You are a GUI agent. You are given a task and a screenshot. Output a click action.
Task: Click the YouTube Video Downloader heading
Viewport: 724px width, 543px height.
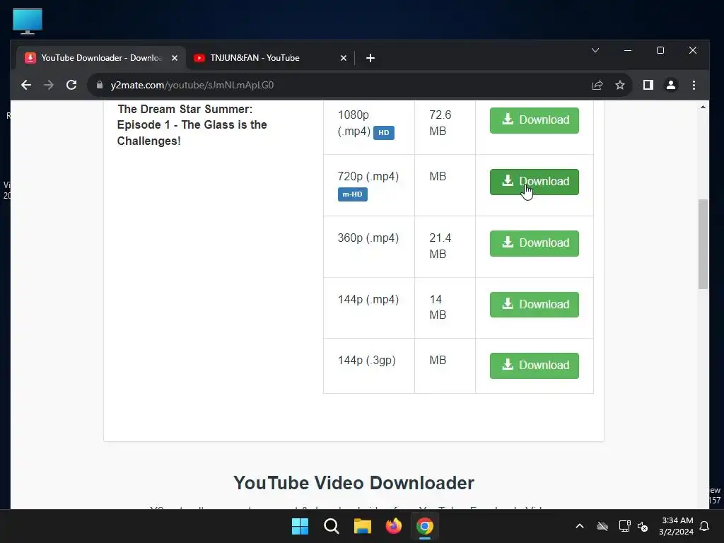point(354,483)
